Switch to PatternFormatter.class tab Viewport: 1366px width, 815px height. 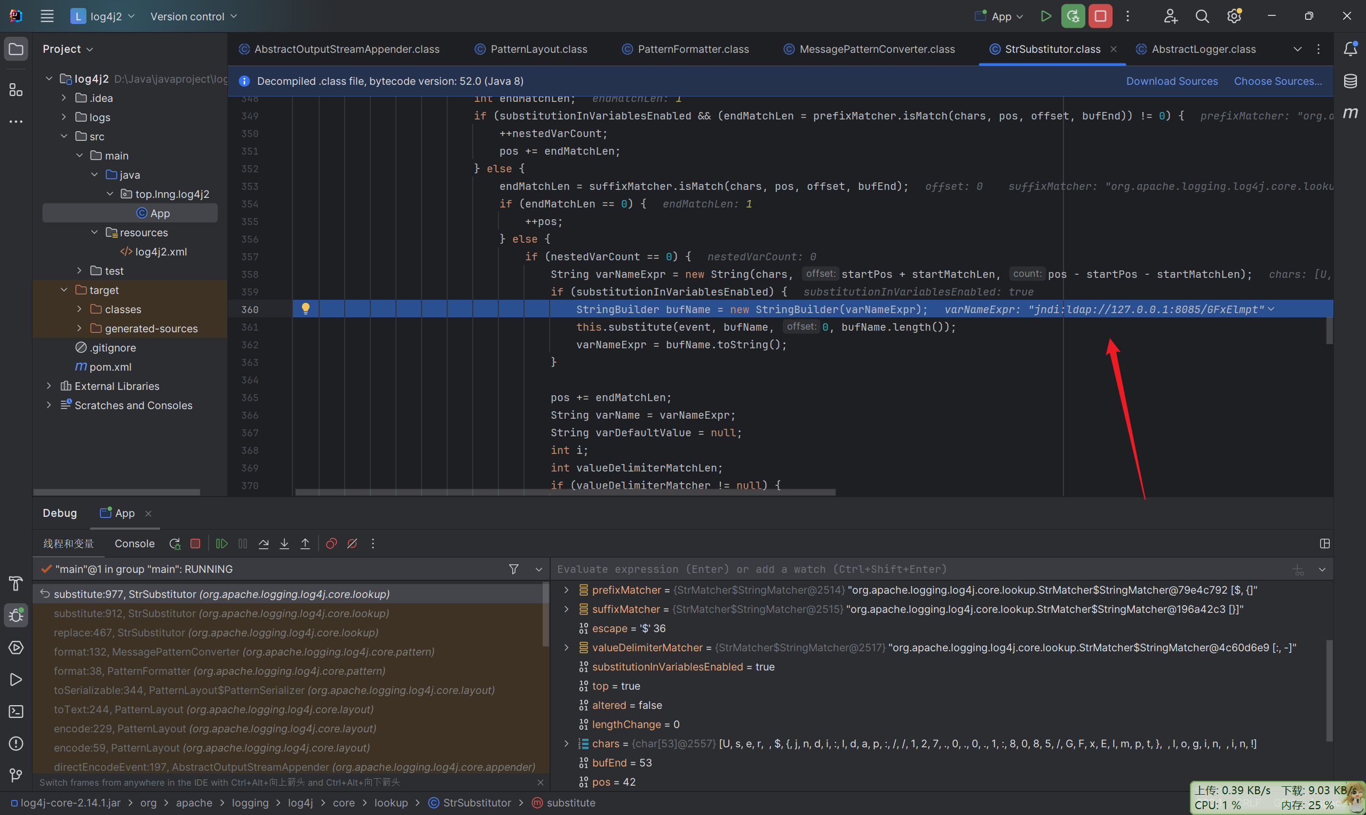[686, 49]
